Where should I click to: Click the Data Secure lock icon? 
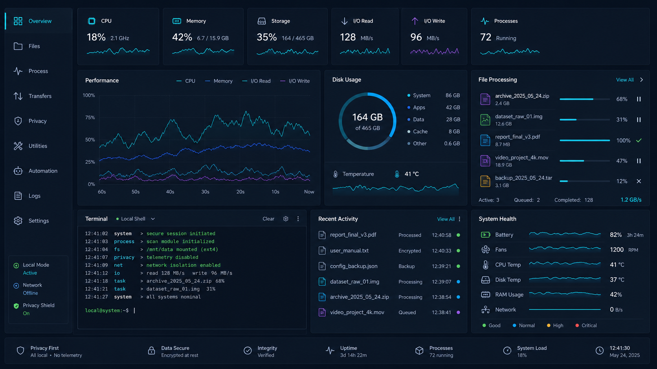pos(151,351)
